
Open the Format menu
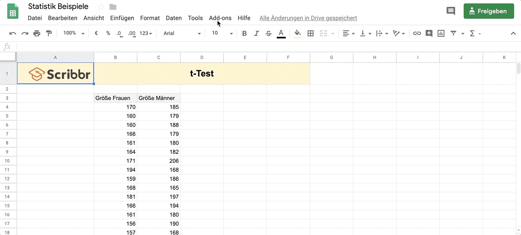[x=150, y=18]
